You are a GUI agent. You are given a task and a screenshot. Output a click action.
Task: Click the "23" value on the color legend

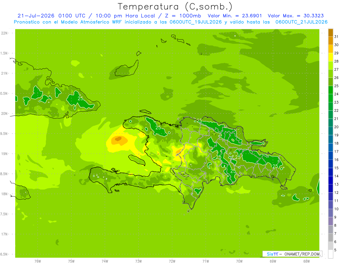point(337,102)
